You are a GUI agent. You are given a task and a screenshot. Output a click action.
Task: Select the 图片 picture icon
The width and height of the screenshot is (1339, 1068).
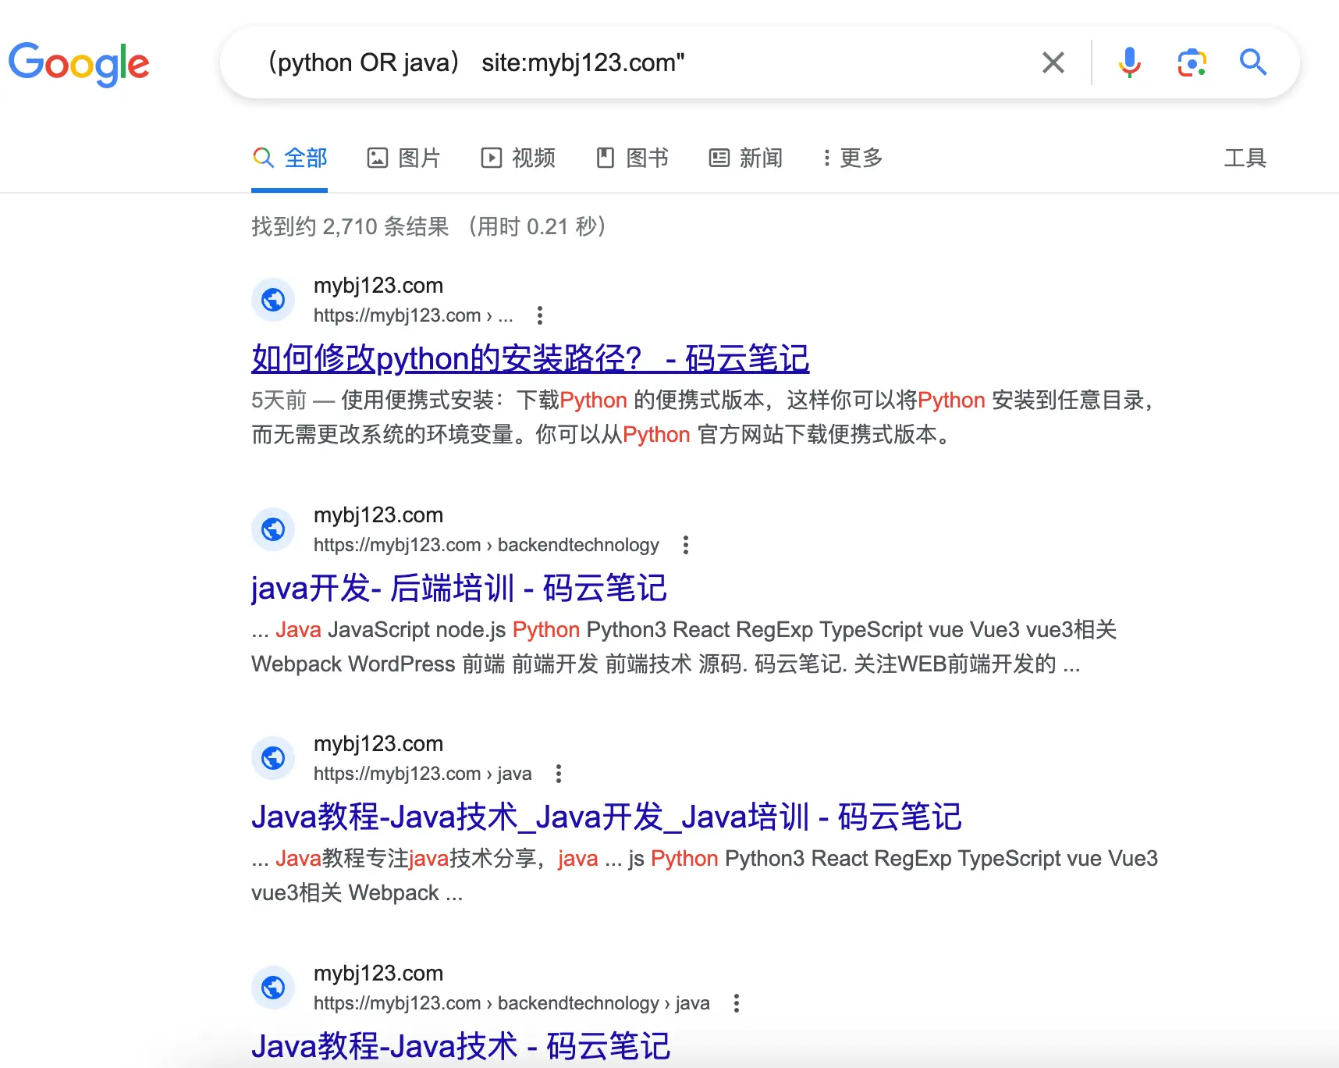point(379,158)
